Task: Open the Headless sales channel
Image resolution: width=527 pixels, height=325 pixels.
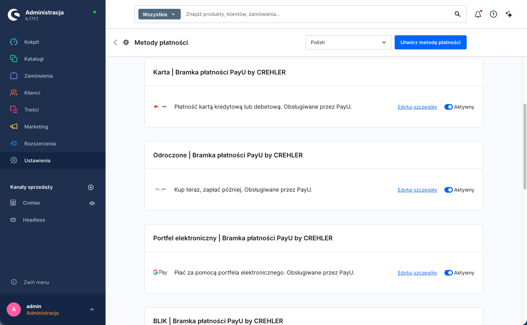Action: click(34, 220)
